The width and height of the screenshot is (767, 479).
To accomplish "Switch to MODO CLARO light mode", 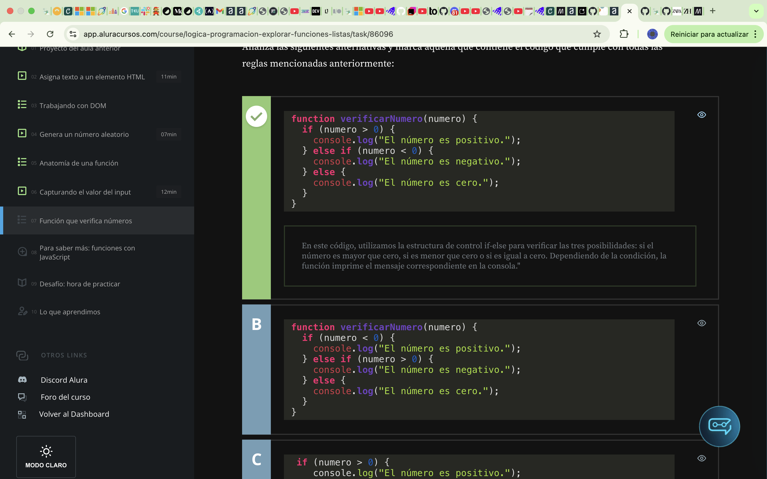I will [x=46, y=456].
